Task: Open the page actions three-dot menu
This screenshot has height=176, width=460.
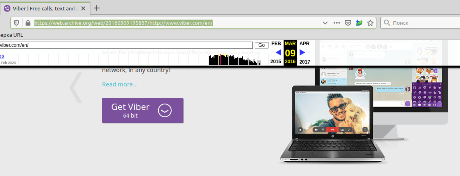Action: [336, 23]
